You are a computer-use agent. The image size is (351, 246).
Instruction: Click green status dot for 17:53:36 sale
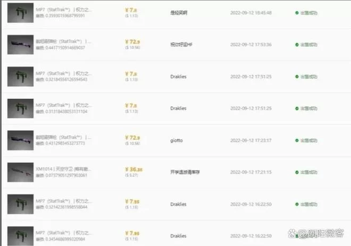tap(297, 44)
